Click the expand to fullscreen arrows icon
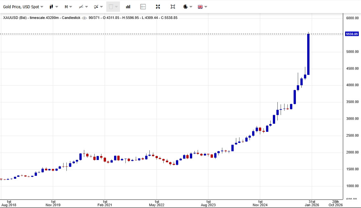This screenshot has width=361, height=208. [x=158, y=6]
